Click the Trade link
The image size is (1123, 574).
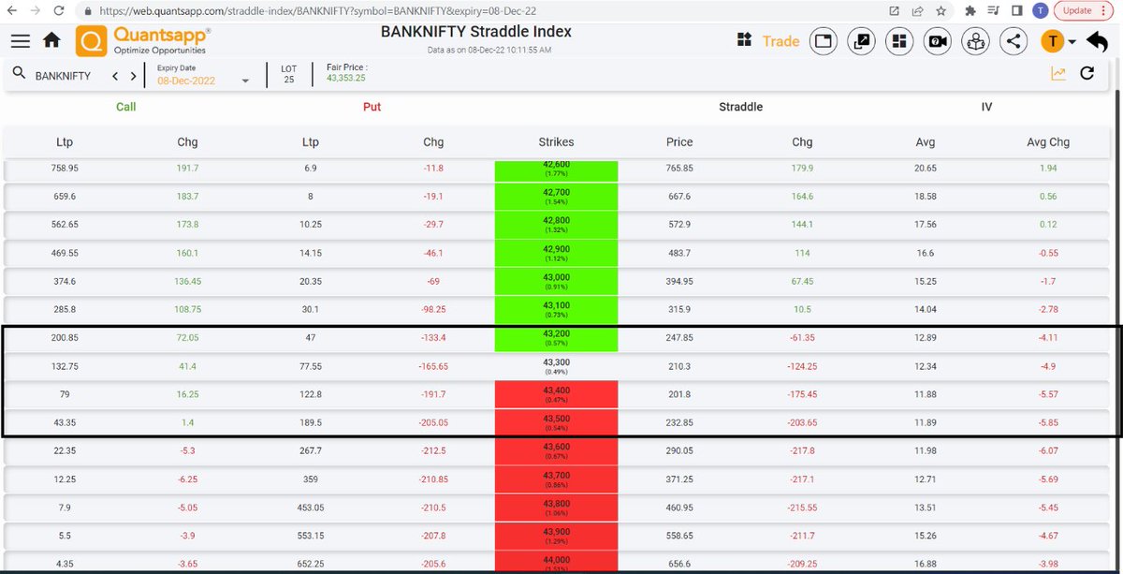780,41
